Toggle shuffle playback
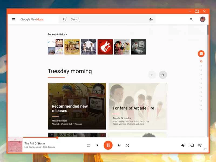 pos(127,145)
